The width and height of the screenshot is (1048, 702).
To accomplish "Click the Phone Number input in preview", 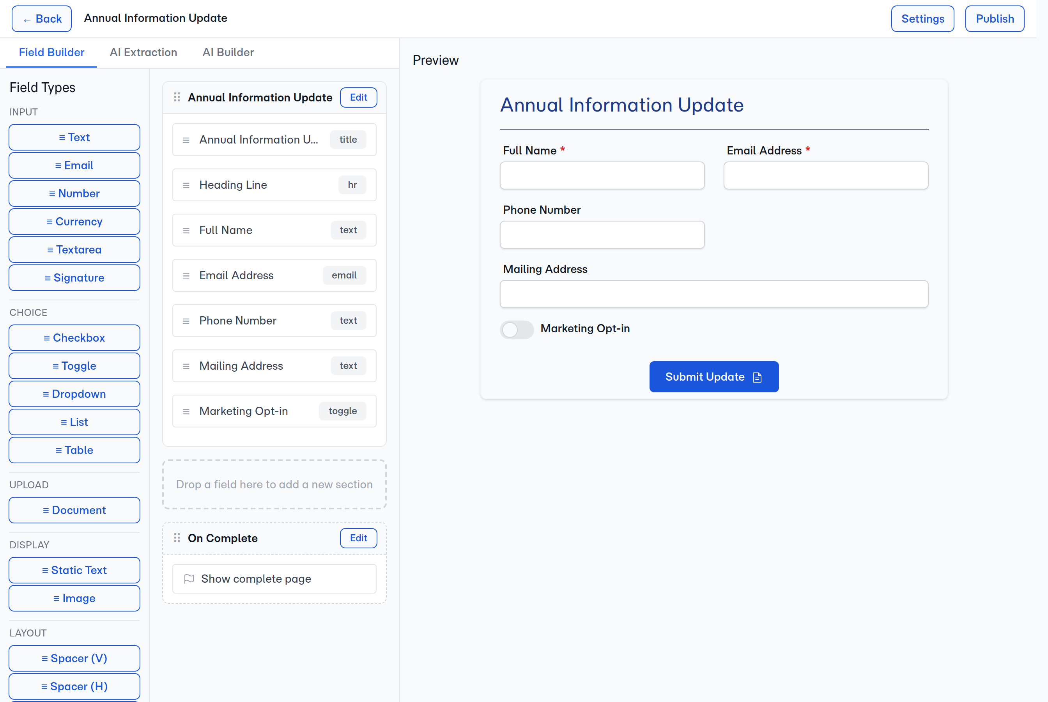I will pyautogui.click(x=602, y=235).
